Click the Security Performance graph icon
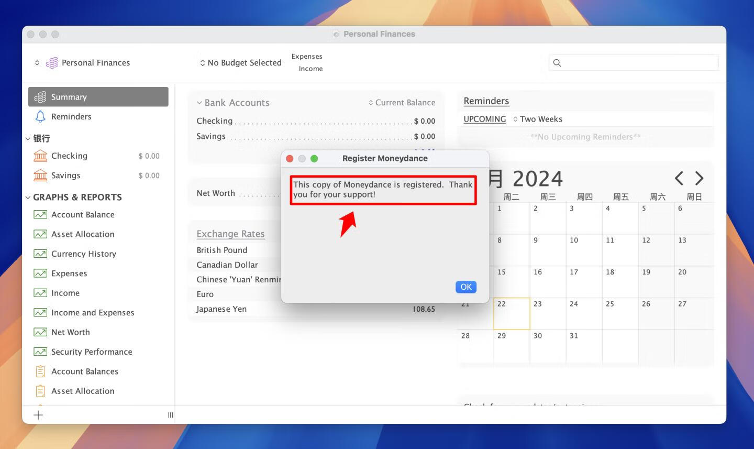 click(x=40, y=352)
